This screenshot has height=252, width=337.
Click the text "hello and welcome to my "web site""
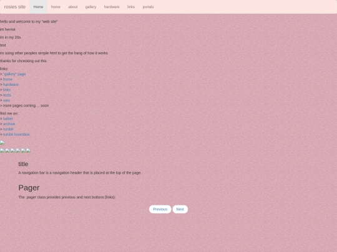tap(29, 22)
